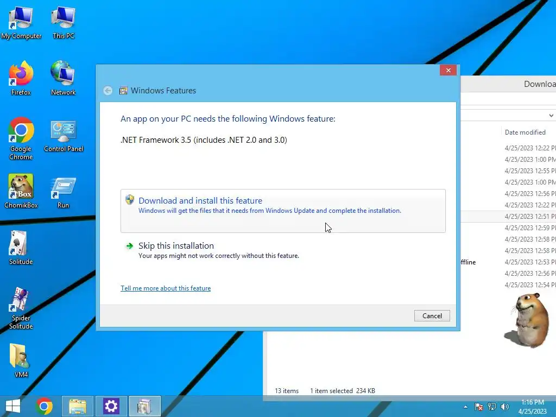Select the row dated 4/25/2023 12:51

tap(508, 216)
